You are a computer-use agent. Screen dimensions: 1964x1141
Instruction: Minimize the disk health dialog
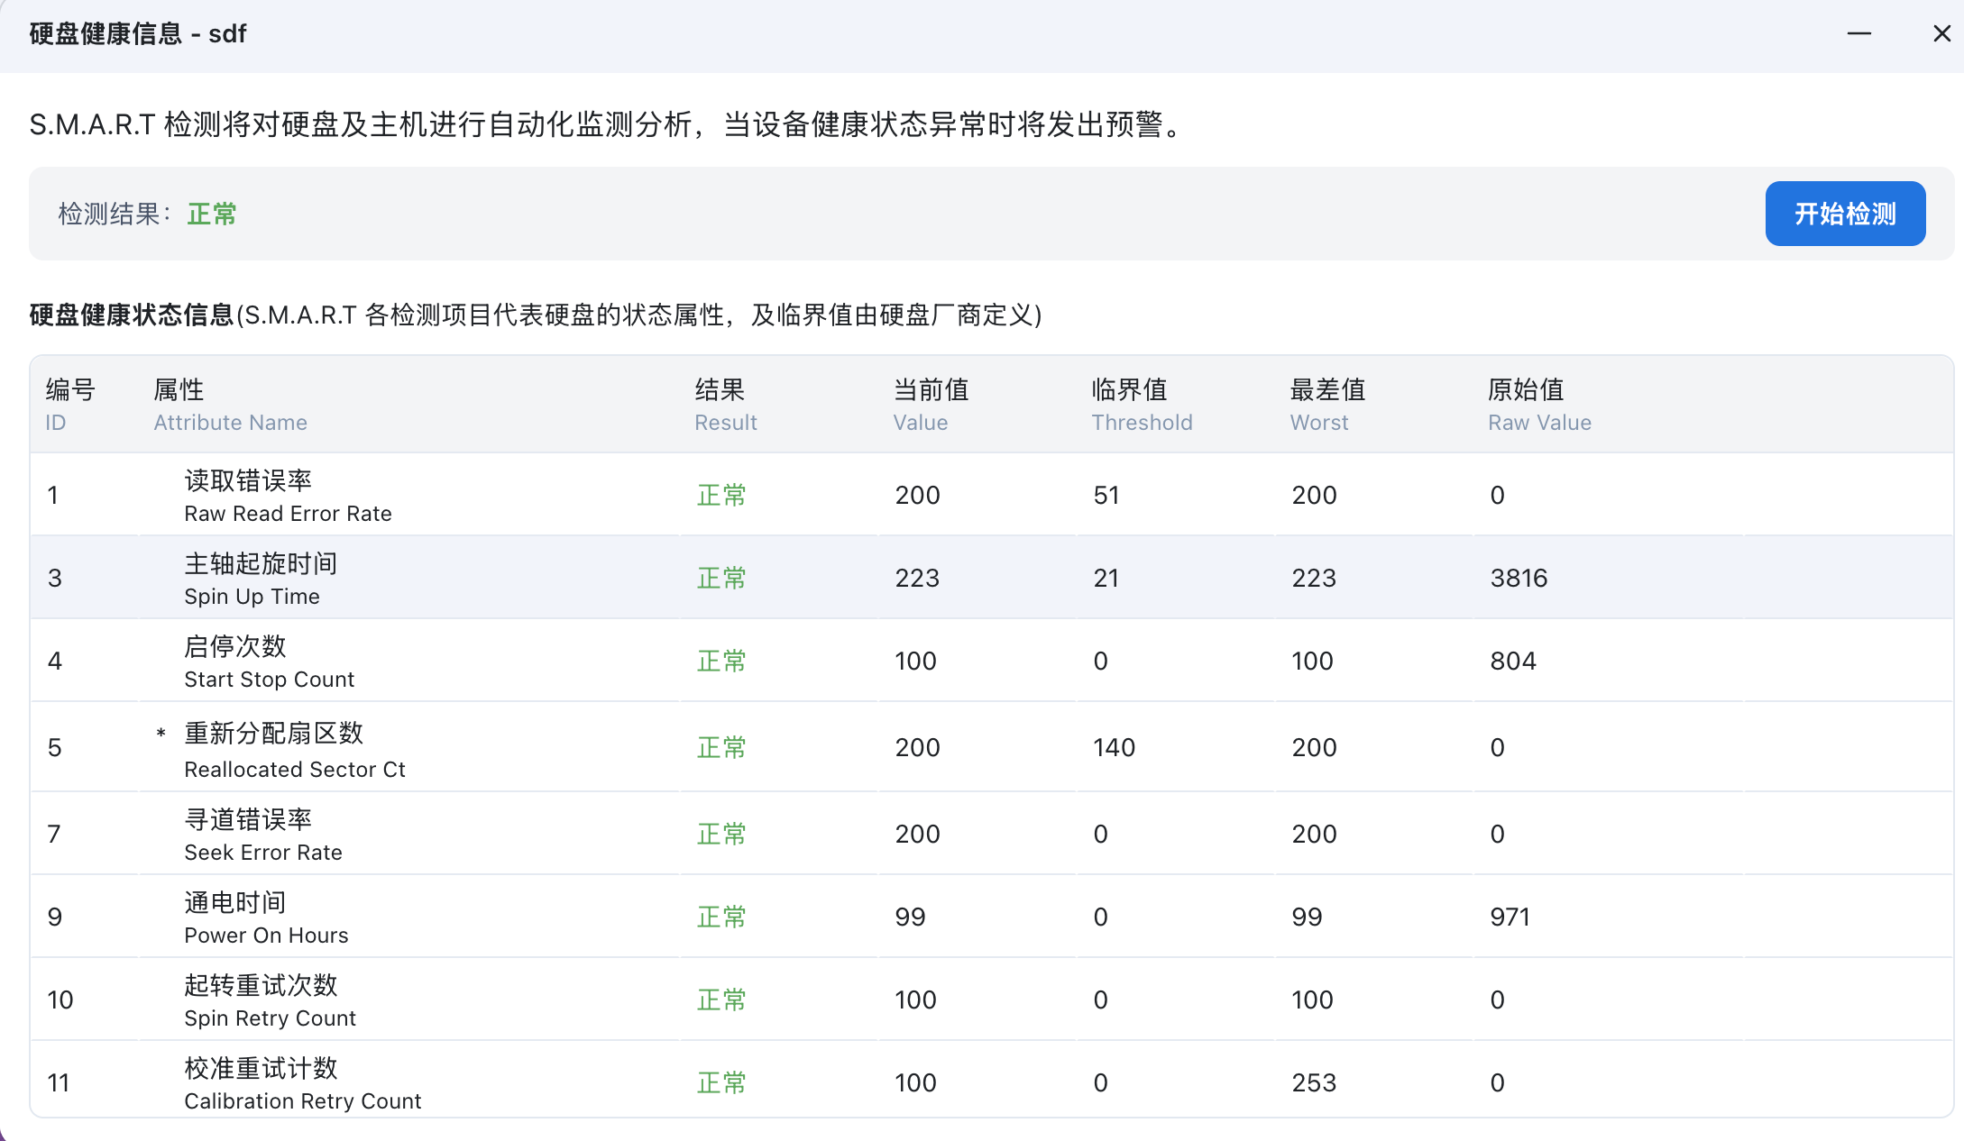click(x=1858, y=34)
